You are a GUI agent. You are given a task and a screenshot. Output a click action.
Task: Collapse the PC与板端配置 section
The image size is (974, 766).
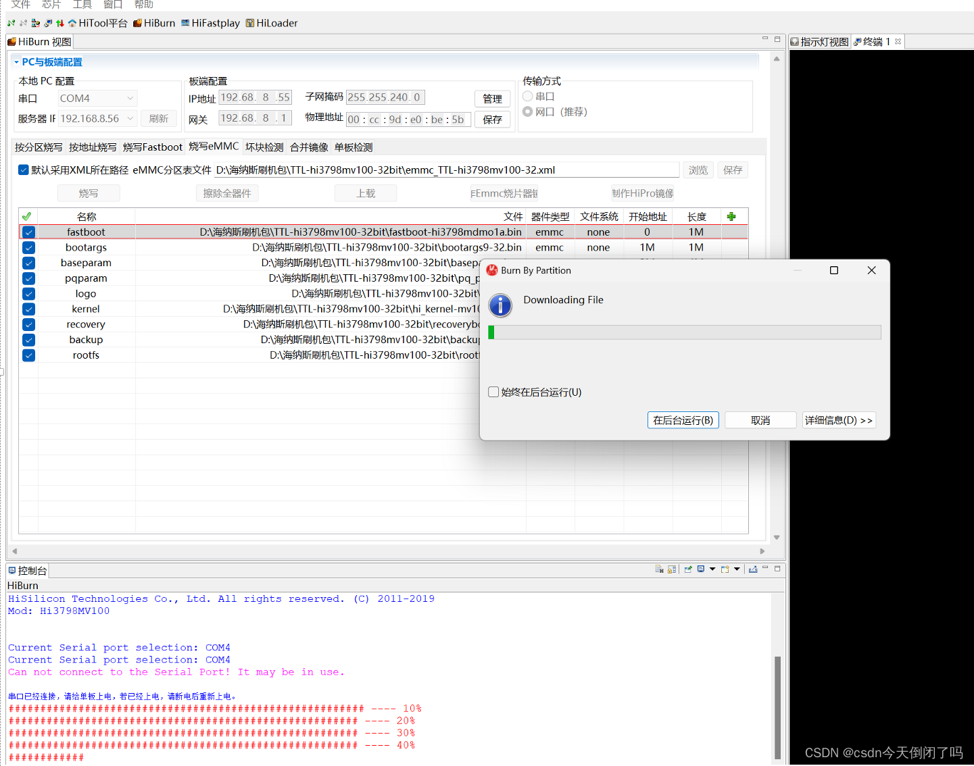[16, 62]
